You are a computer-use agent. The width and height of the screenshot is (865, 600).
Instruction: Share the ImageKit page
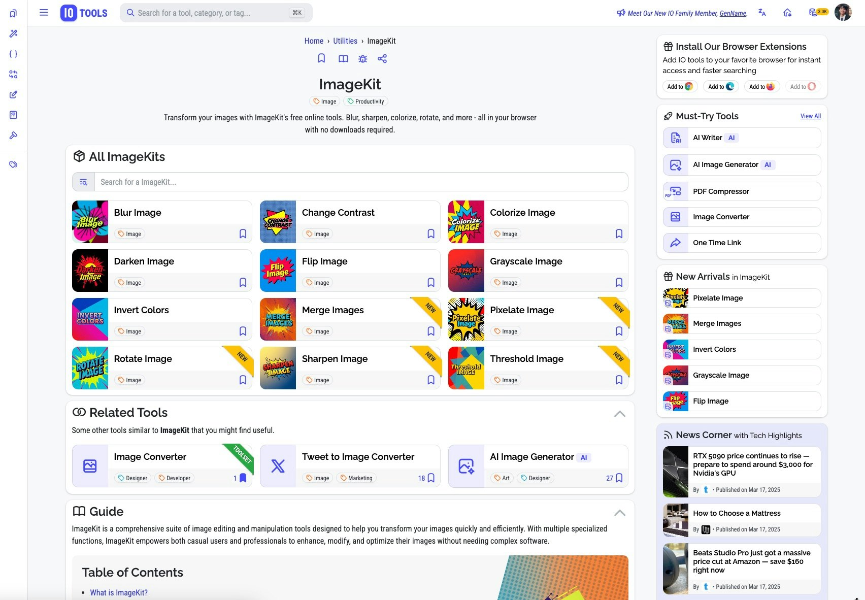point(382,58)
